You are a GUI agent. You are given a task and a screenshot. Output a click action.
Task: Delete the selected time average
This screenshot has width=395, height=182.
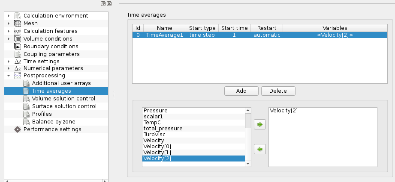(278, 91)
